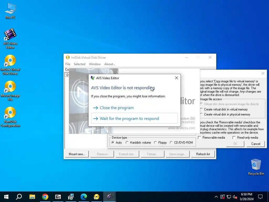Open taskbar search magnifier
This screenshot has height=202, width=269.
pos(19,197)
